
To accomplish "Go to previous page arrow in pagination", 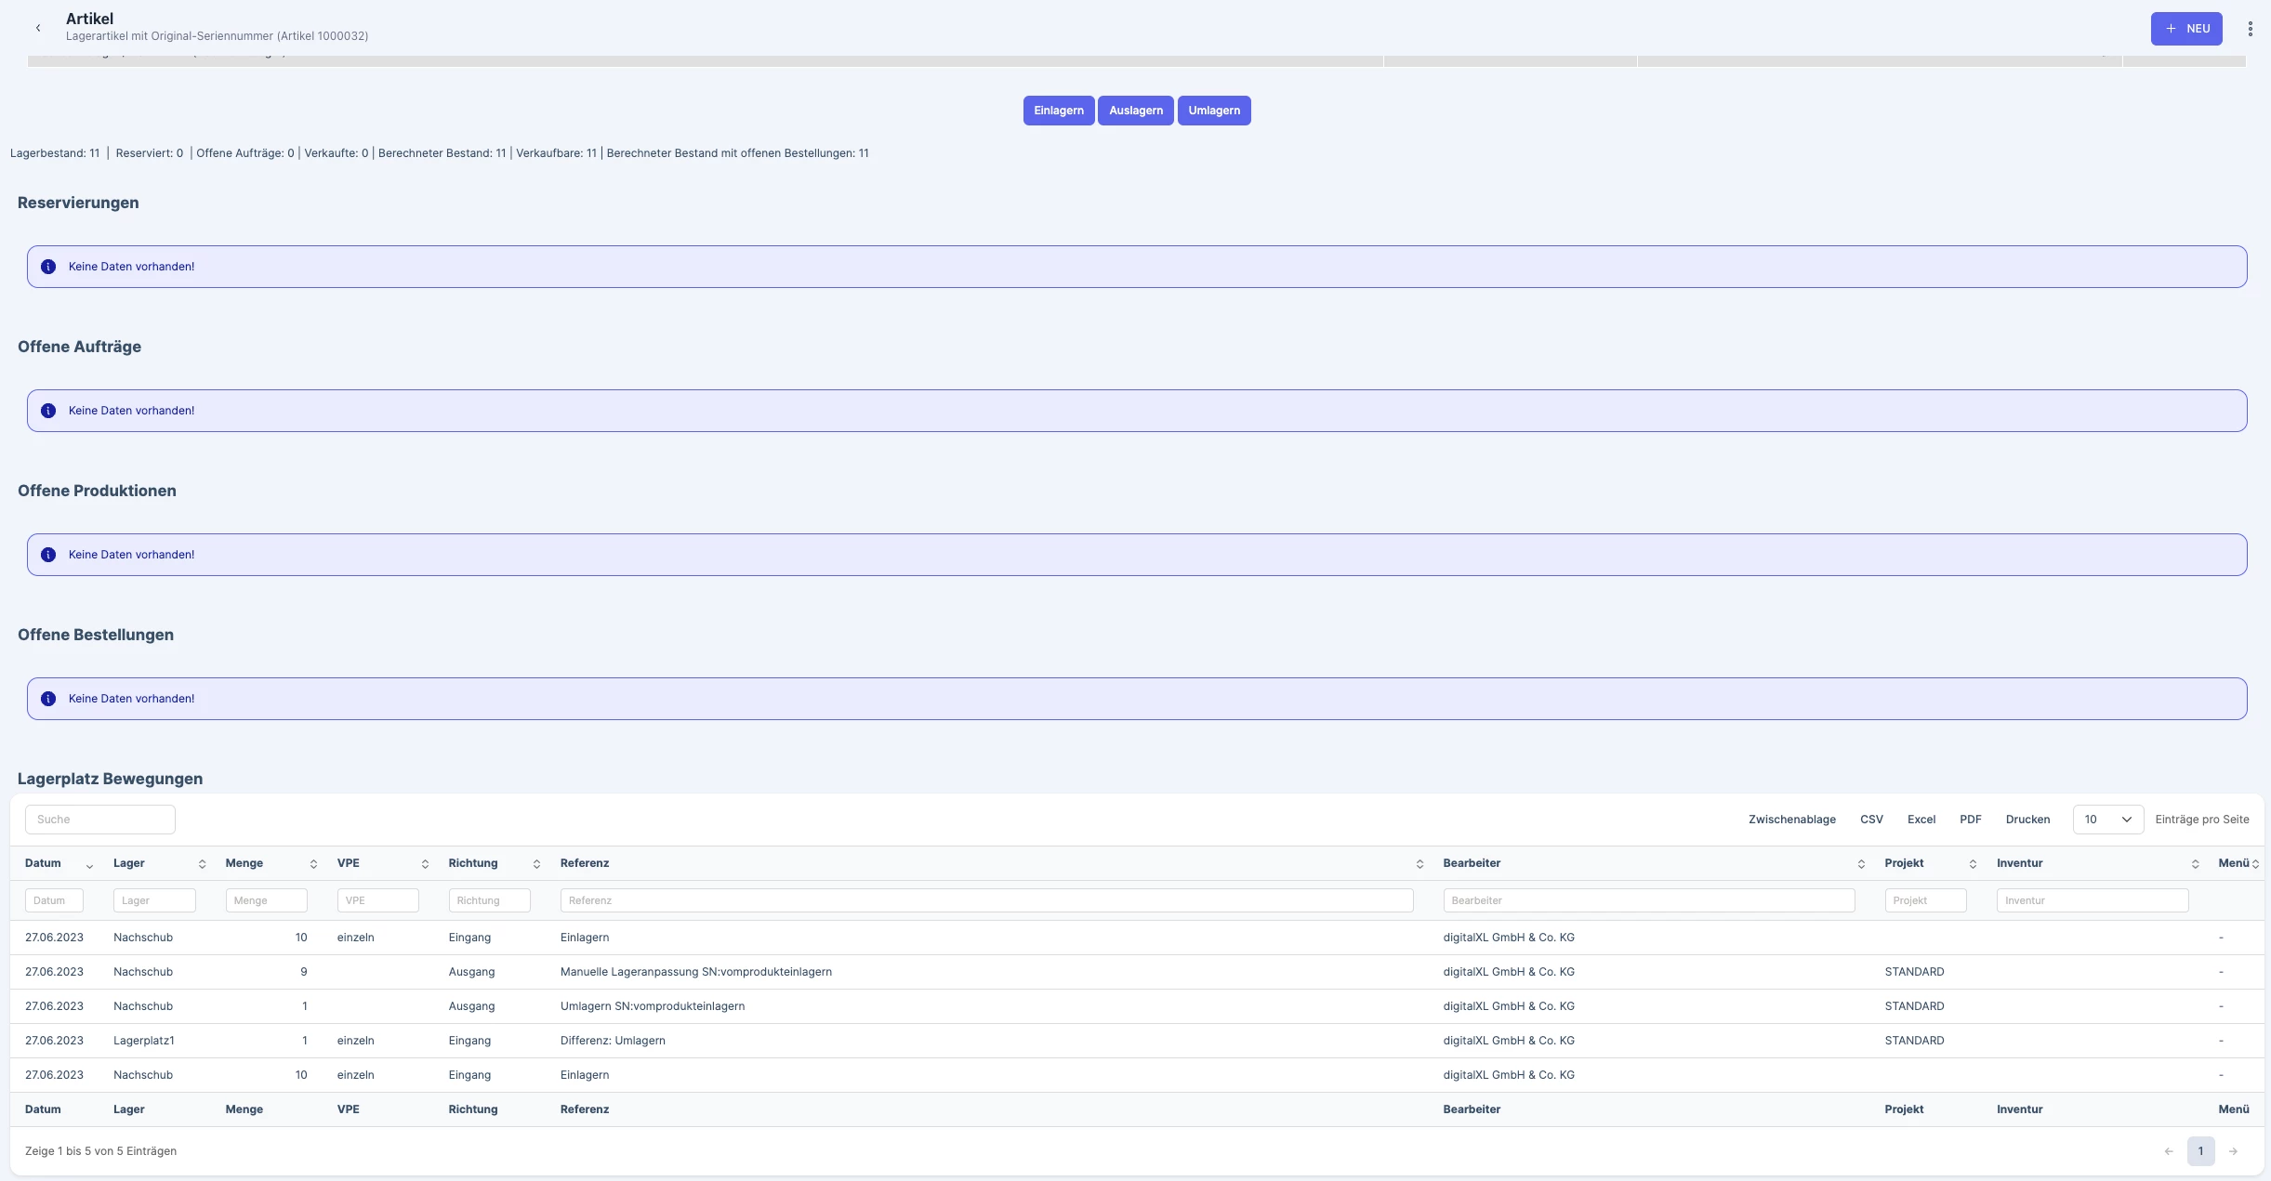I will tap(2169, 1151).
